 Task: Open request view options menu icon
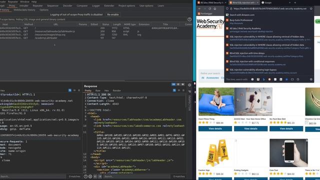click(x=79, y=90)
